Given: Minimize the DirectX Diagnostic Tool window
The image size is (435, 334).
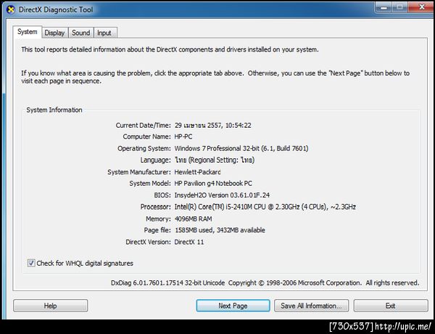Looking at the screenshot, I should coord(384,7).
